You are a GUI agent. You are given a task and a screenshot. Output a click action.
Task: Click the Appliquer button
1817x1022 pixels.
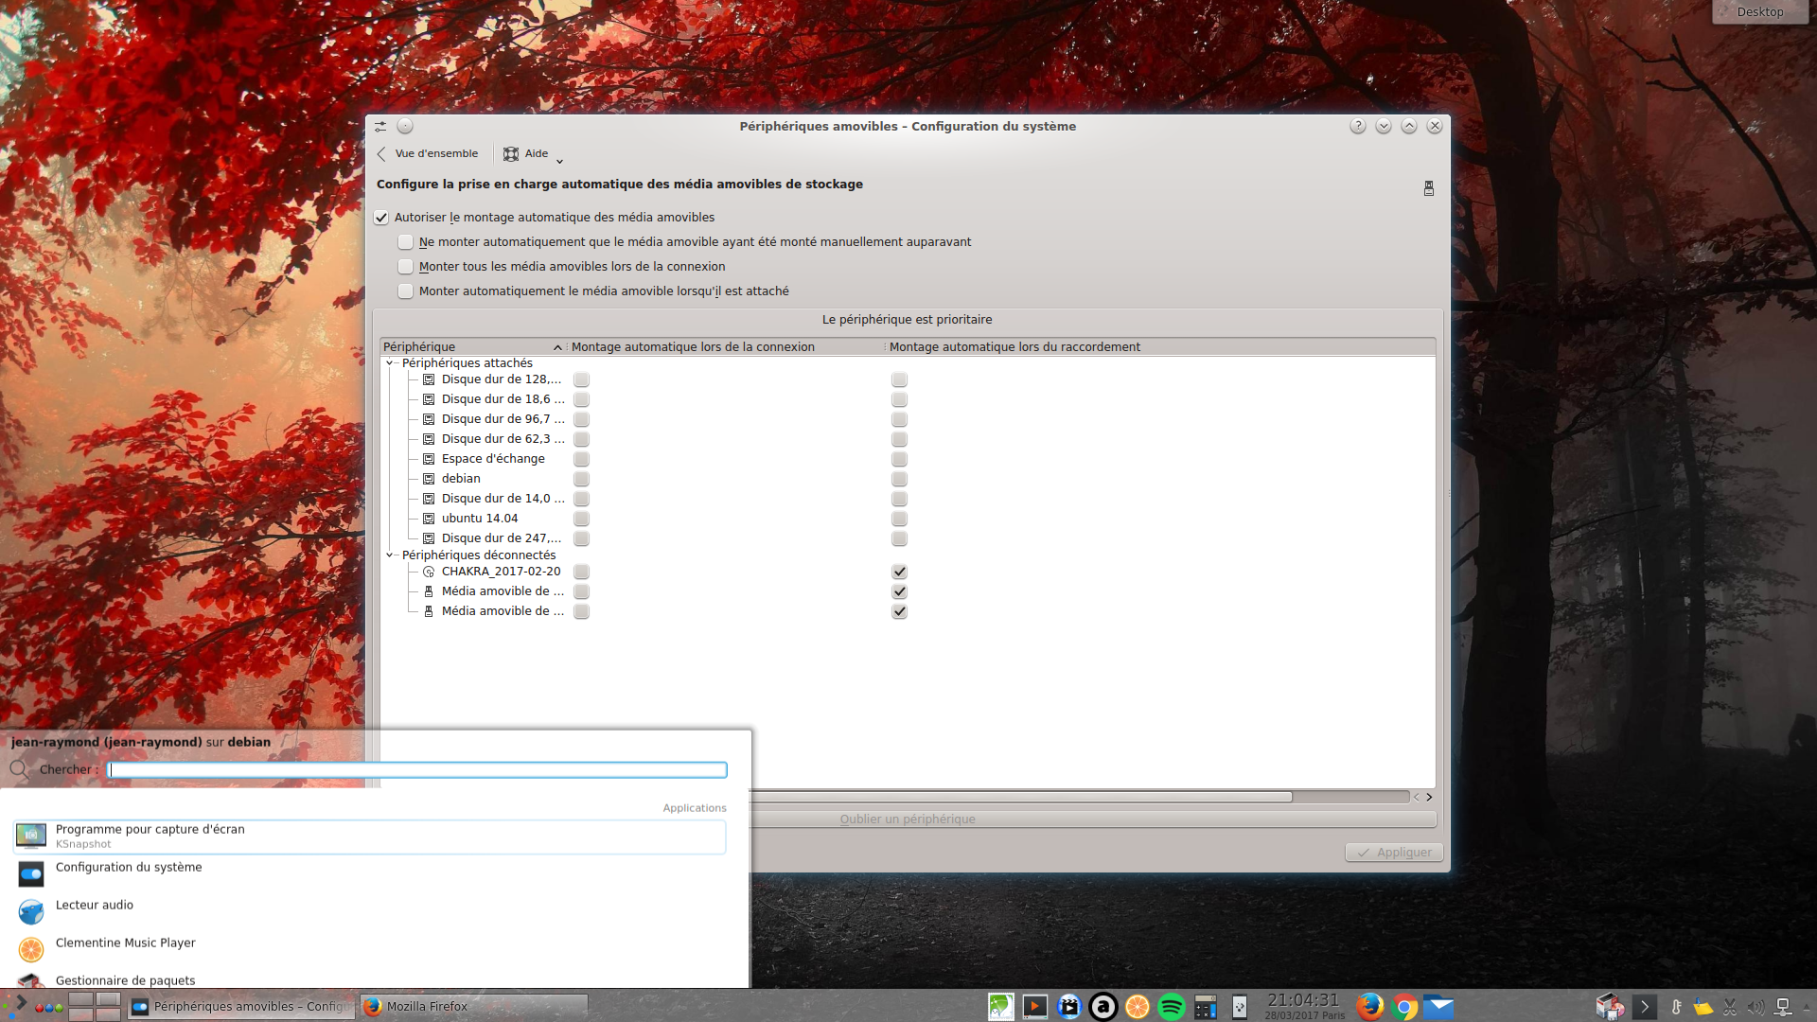click(1394, 853)
